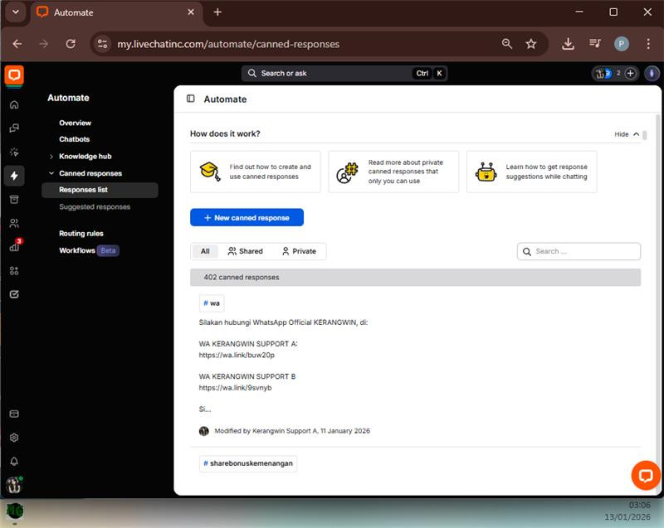Open card about private canned responses
This screenshot has height=528, width=664.
393,172
